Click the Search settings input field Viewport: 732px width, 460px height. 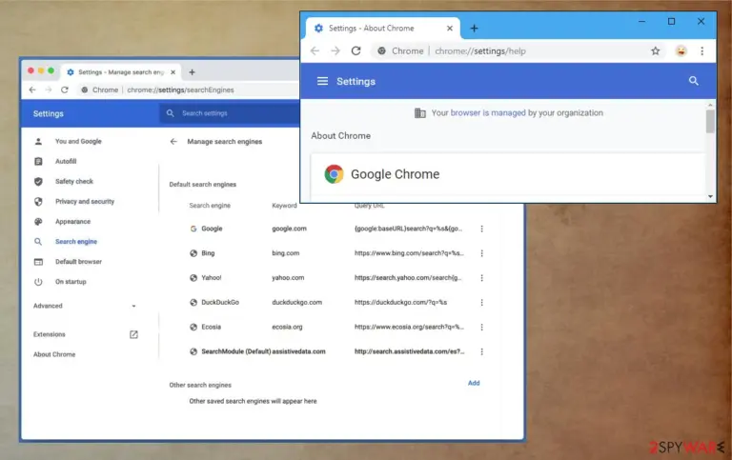[x=231, y=113]
